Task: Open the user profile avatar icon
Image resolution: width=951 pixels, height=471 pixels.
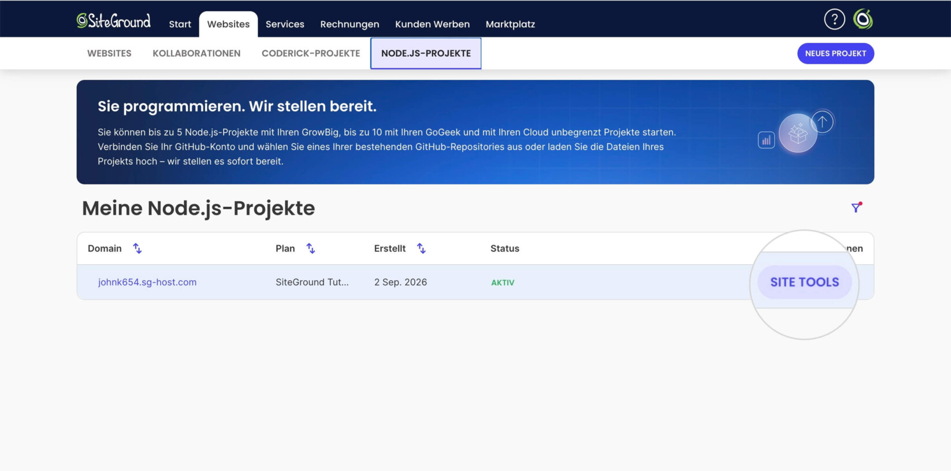Action: tap(863, 20)
